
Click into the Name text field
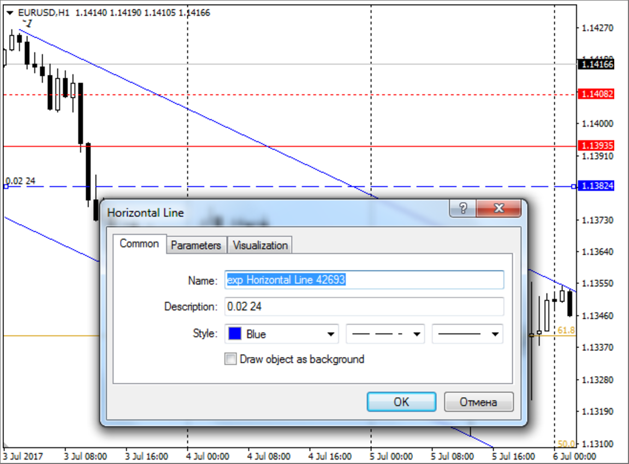point(364,280)
